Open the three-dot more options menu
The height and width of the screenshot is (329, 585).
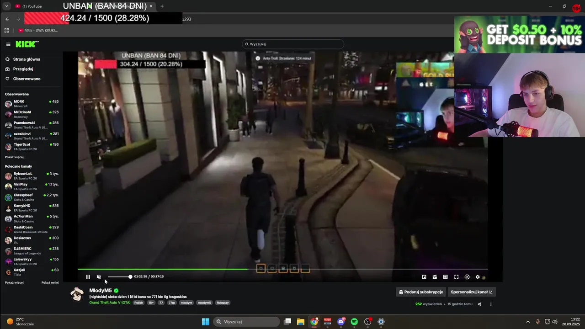(x=491, y=304)
